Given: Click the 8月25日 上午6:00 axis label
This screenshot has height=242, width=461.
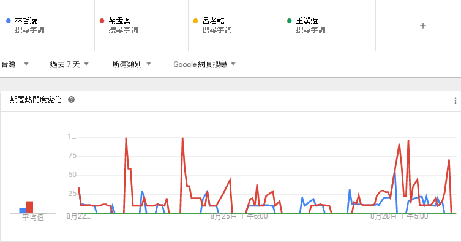Looking at the screenshot, I should (x=239, y=216).
